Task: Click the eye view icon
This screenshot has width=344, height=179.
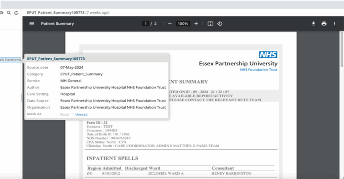Action: click(x=1, y=13)
